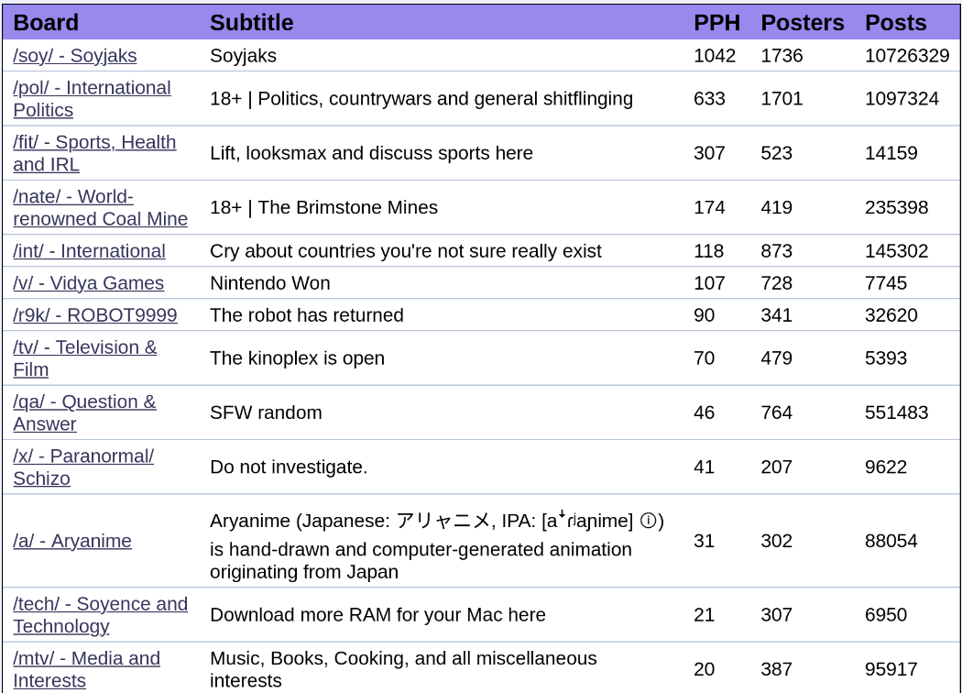The height and width of the screenshot is (693, 962).
Task: Open the /a/ - Aryanime board link
Action: click(72, 541)
